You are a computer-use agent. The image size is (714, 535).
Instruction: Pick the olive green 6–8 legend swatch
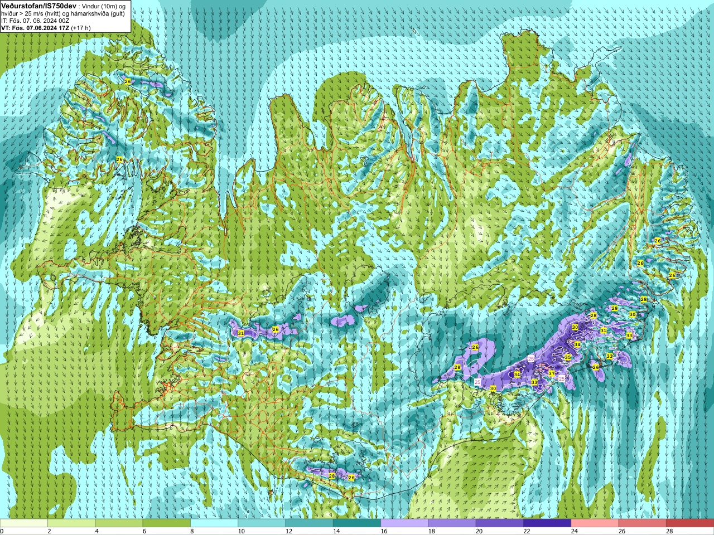click(166, 523)
